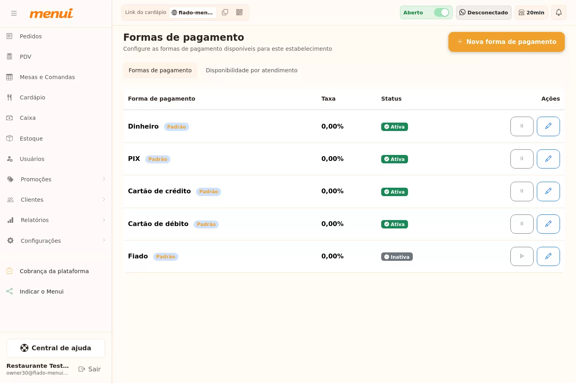Click the Caixa cash icon
The width and height of the screenshot is (576, 383).
(x=10, y=118)
